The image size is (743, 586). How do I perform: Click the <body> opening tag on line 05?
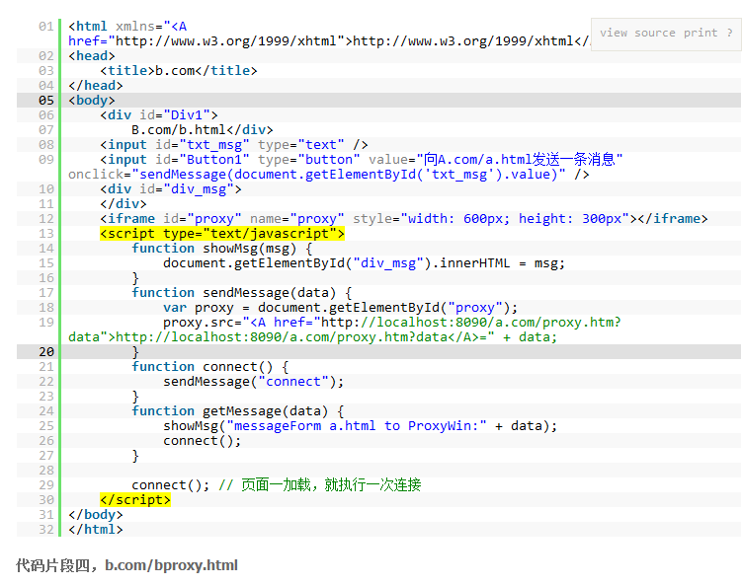(x=92, y=101)
